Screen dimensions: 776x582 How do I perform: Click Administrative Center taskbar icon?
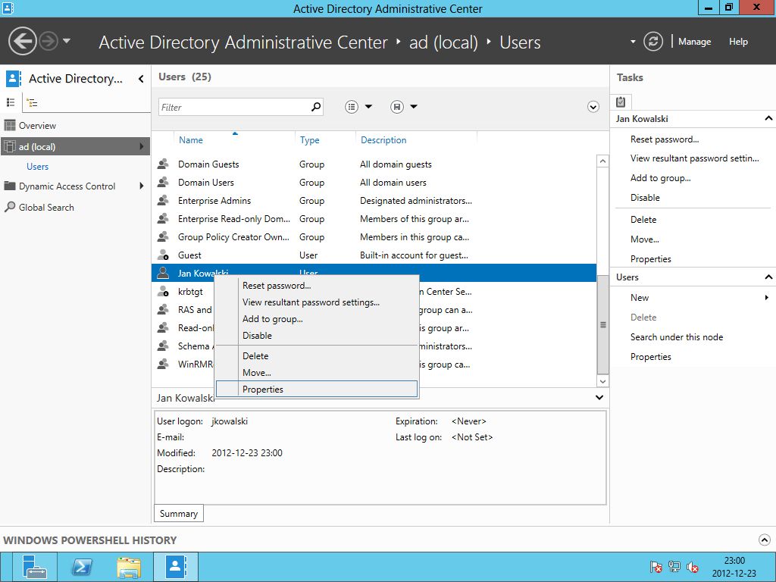click(x=176, y=567)
